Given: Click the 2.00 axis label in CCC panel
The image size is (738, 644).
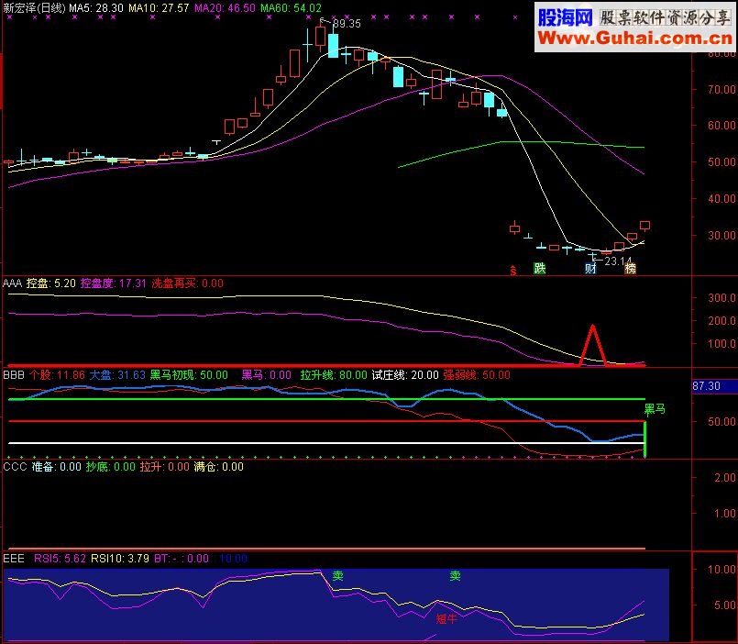Looking at the screenshot, I should (x=725, y=478).
